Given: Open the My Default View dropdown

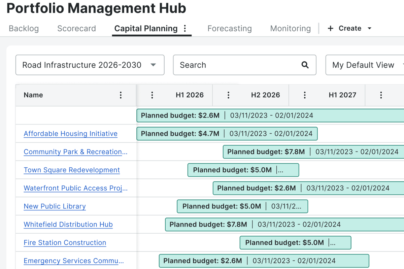Looking at the screenshot, I should tap(365, 65).
